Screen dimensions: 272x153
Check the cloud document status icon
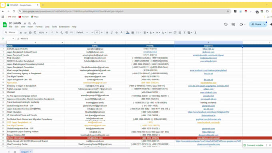(x=34, y=24)
